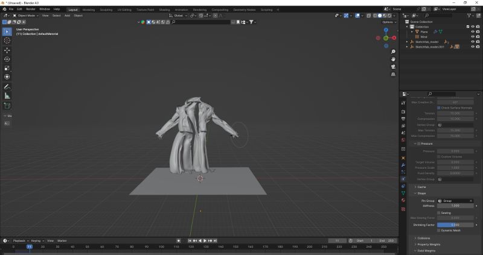Open the Modifiers wrench properties tab

click(x=403, y=165)
